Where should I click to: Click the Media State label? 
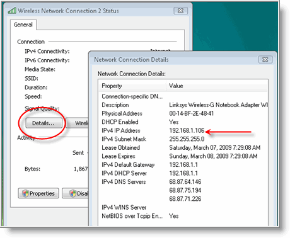(40, 69)
